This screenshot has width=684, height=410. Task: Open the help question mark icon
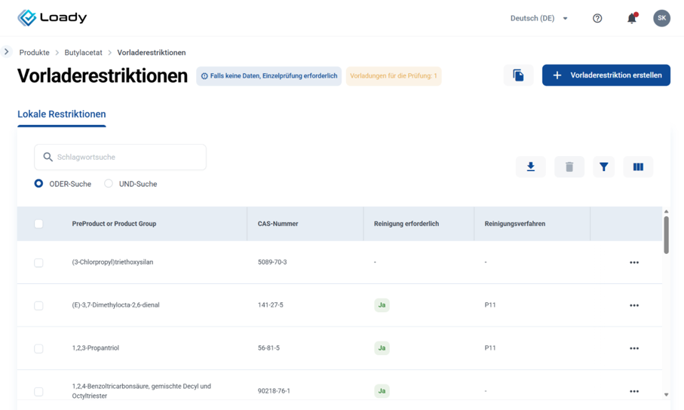click(x=597, y=18)
